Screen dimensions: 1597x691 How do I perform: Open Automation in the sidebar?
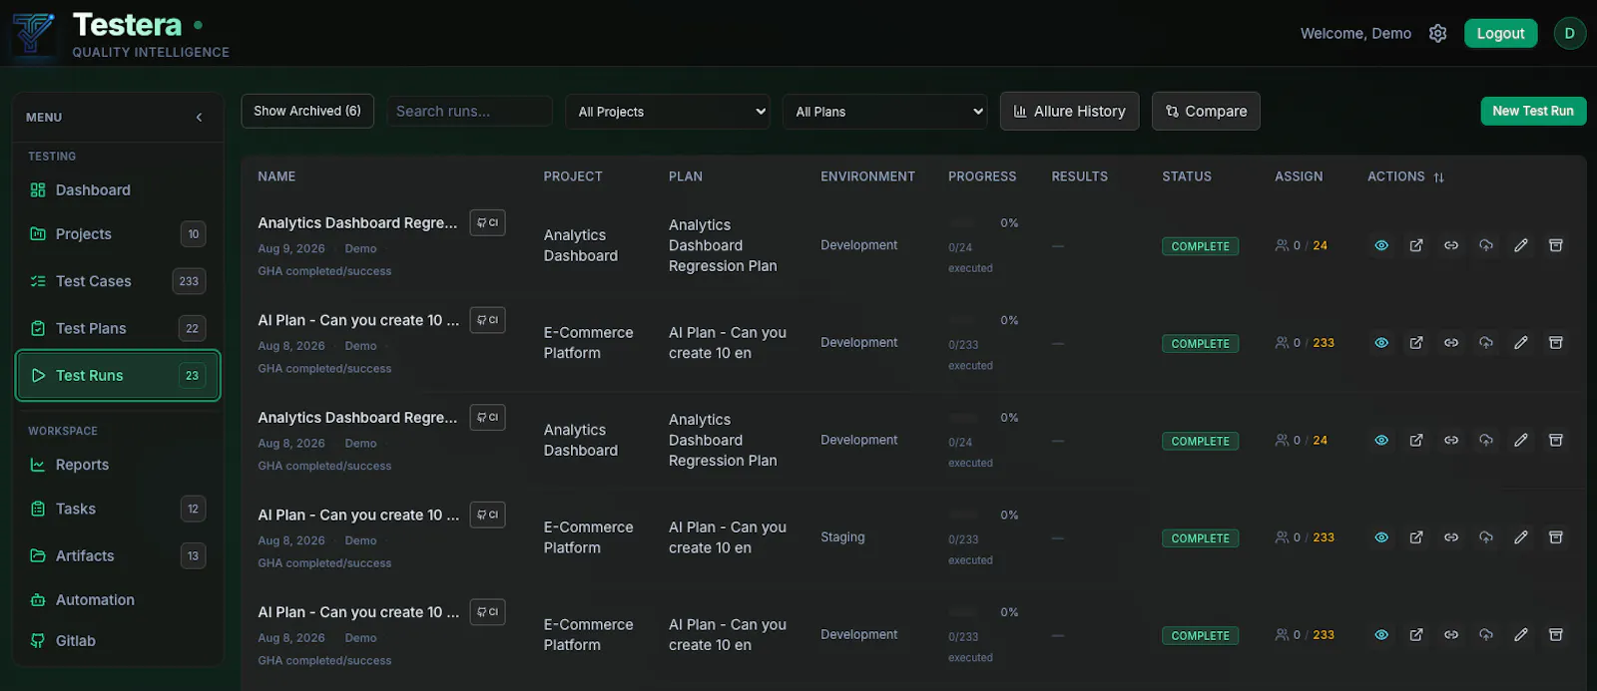[x=118, y=599]
